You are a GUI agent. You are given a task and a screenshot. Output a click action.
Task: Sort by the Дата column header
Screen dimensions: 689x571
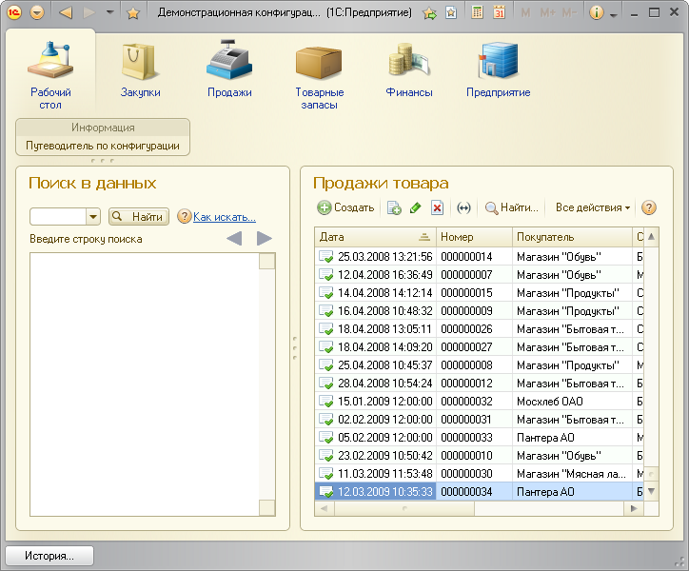[x=375, y=237]
